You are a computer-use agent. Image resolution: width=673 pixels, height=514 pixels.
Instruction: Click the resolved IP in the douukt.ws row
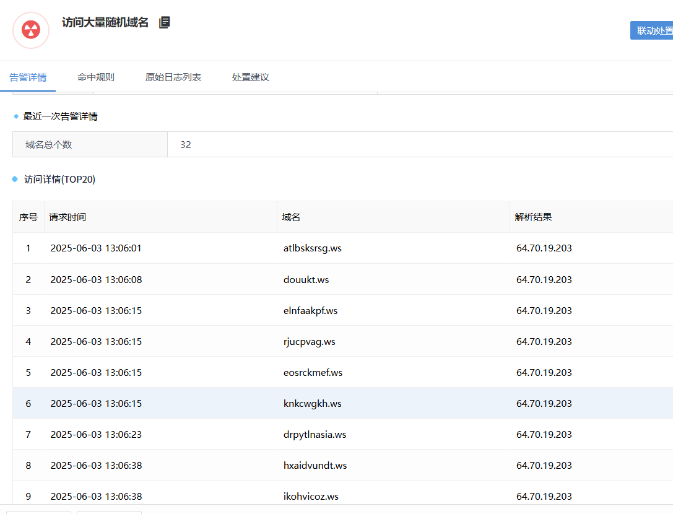544,279
